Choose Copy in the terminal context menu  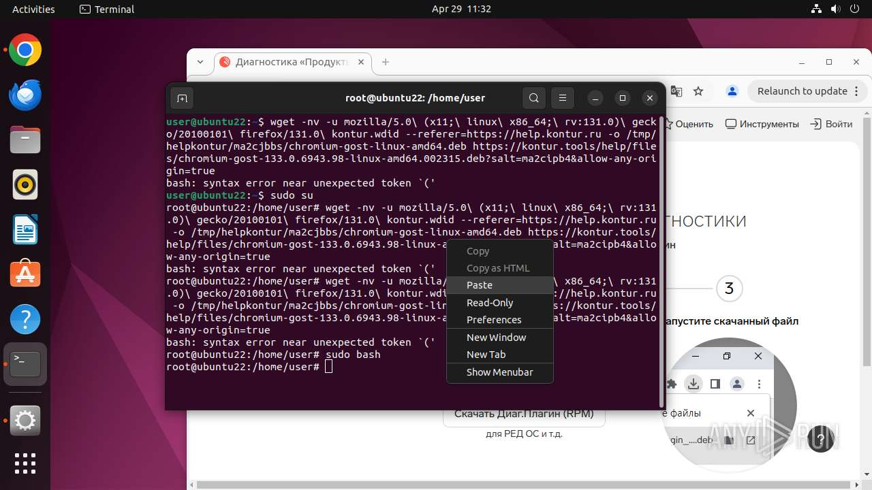pyautogui.click(x=499, y=251)
